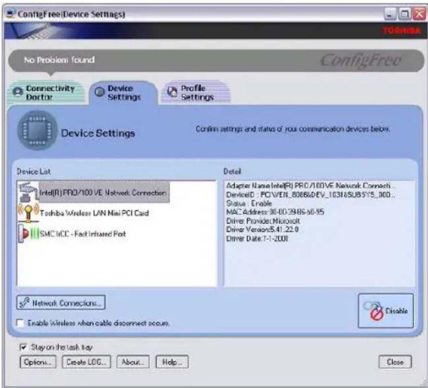Image resolution: width=428 pixels, height=388 pixels.
Task: Click the Driver Provider: Microsoft line
Action: [263, 220]
